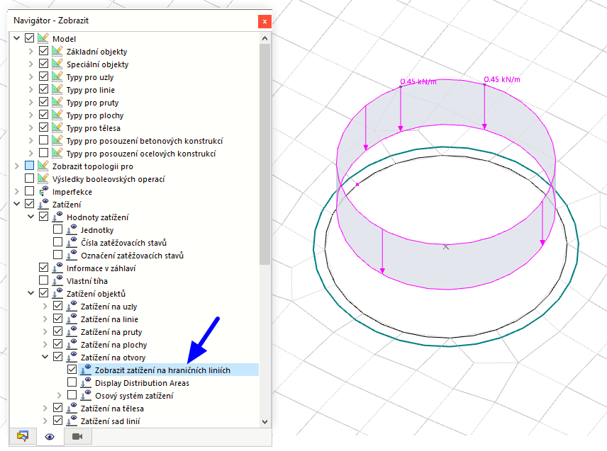Collapse the Zatížení na otvory node

pos(45,357)
